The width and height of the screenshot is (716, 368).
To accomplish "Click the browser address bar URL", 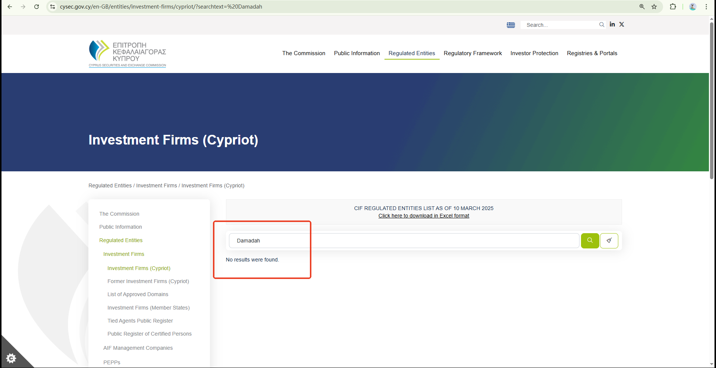I will [x=161, y=7].
